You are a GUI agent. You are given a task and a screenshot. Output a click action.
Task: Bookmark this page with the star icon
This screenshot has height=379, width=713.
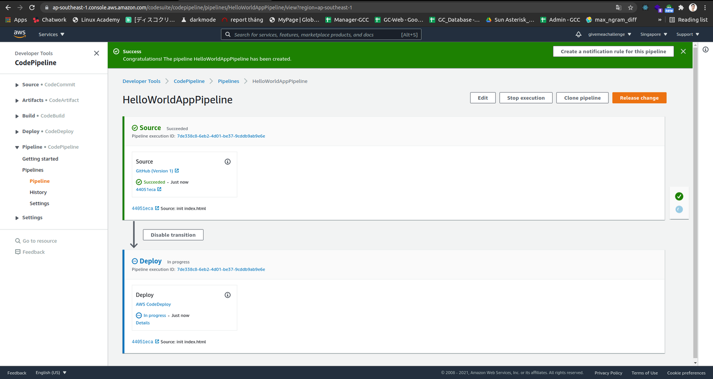pyautogui.click(x=630, y=7)
